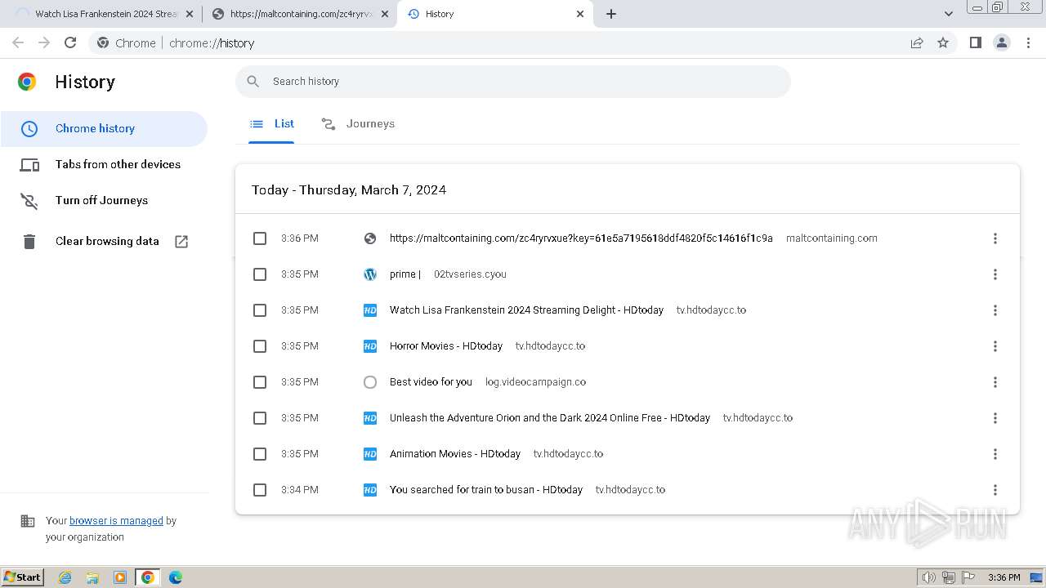Viewport: 1046px width, 588px height.
Task: Click the magnifier icon in Search history
Action: point(253,82)
